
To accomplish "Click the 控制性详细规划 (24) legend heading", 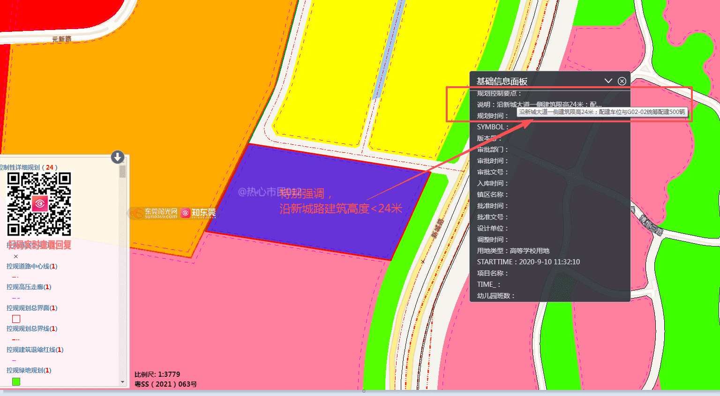I will coord(28,167).
